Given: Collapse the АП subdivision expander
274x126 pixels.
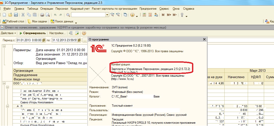Looking at the screenshot, I should [8, 106].
